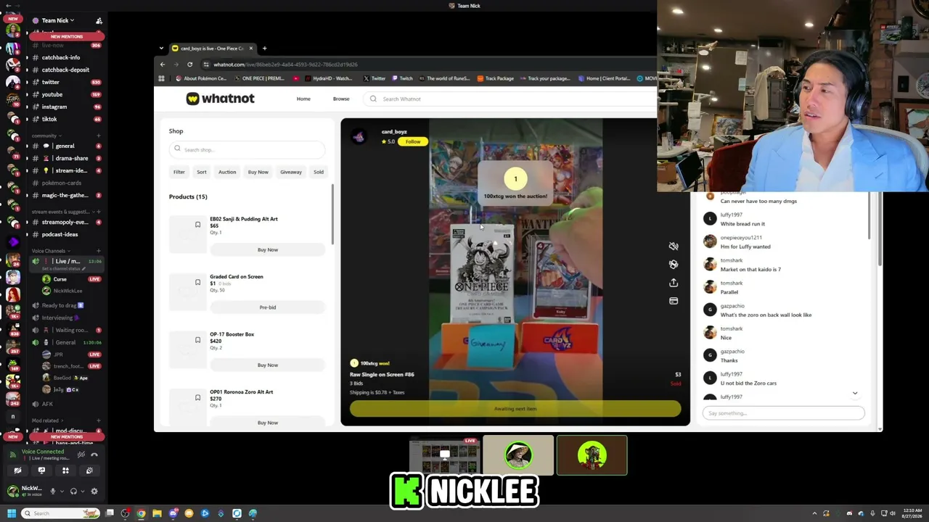This screenshot has width=929, height=522.
Task: Disconnect from the Discord voice channel
Action: pyautogui.click(x=94, y=455)
